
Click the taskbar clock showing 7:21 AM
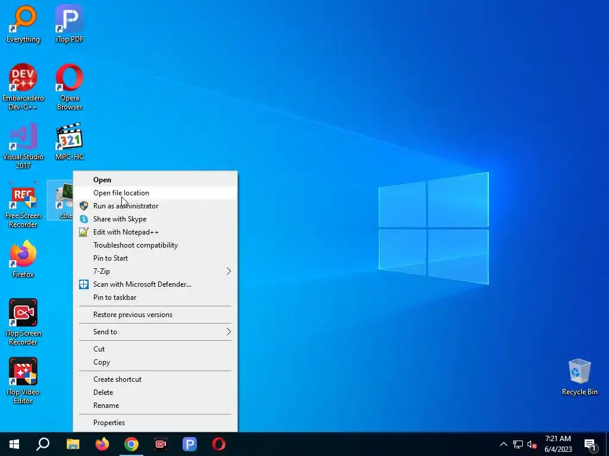(x=558, y=444)
